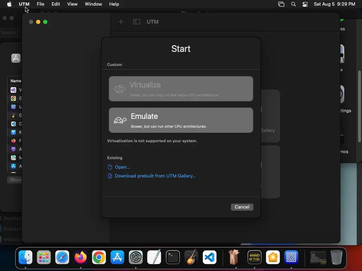The width and height of the screenshot is (362, 271).
Task: Open the Help menu
Action: tap(114, 4)
